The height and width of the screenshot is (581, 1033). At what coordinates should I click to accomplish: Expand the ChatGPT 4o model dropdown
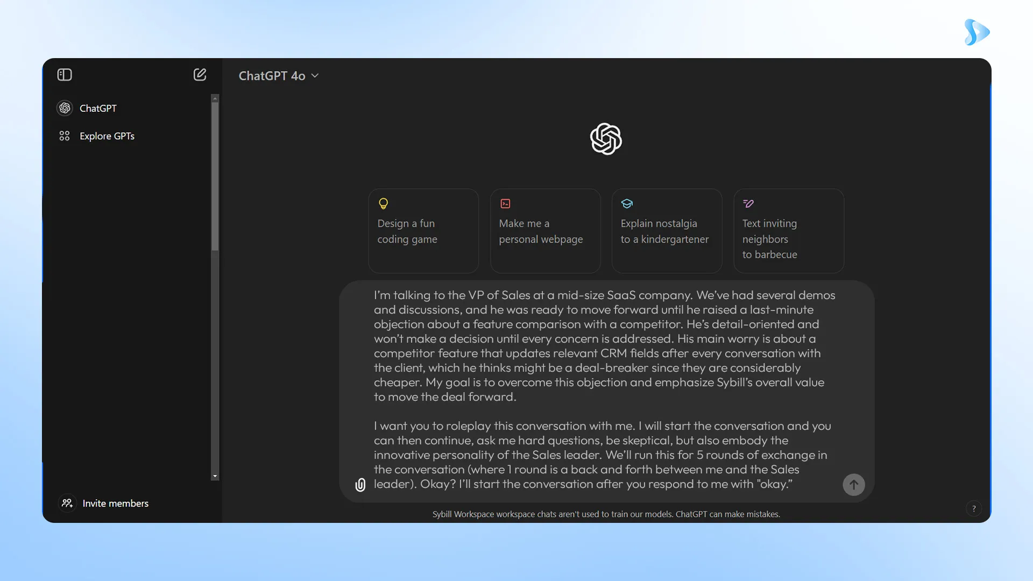click(x=272, y=76)
